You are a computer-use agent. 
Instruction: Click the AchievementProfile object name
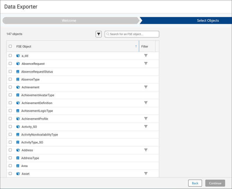35,119
